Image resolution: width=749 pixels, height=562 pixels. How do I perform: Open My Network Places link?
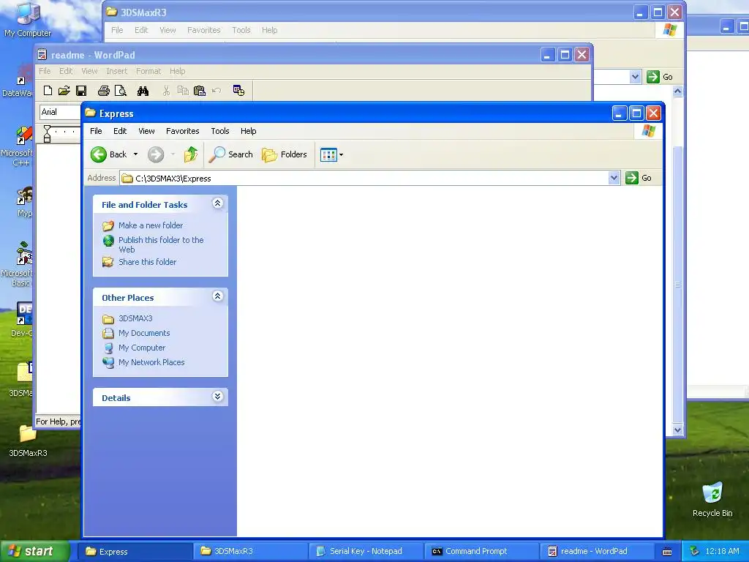pyautogui.click(x=151, y=362)
